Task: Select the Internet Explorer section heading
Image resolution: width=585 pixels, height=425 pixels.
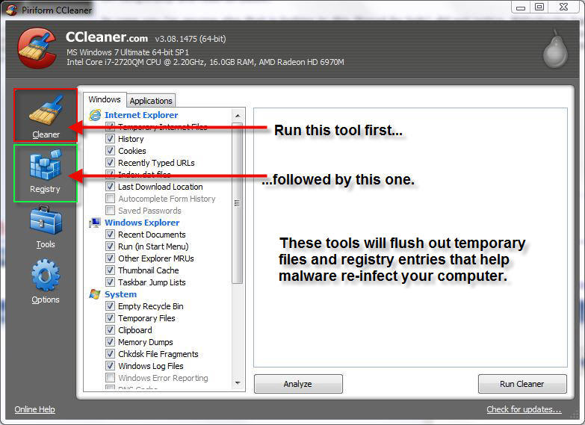Action: tap(141, 115)
